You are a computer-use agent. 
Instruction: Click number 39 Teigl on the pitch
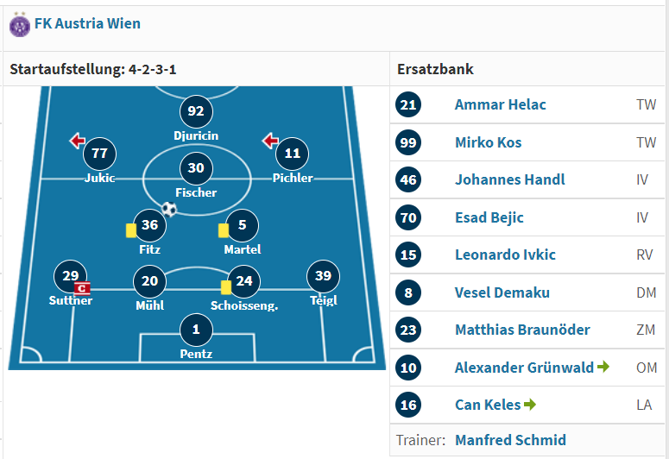[323, 276]
